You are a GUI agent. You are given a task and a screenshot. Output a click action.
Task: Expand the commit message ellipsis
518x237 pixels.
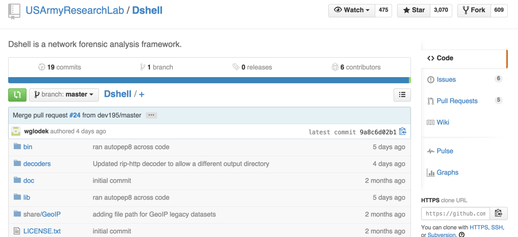pos(151,115)
